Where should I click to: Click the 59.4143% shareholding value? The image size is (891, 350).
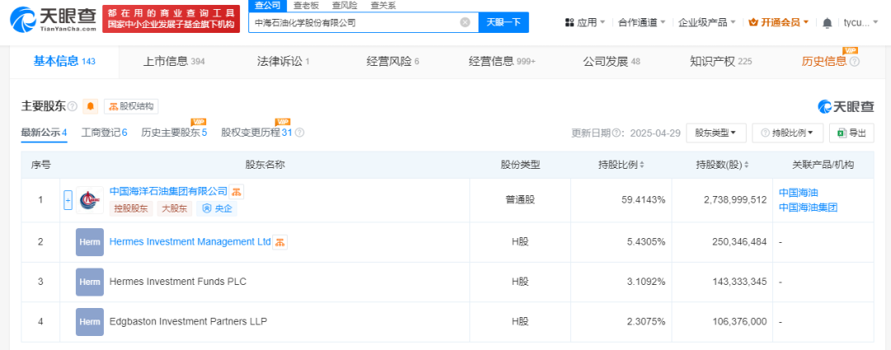pos(643,200)
